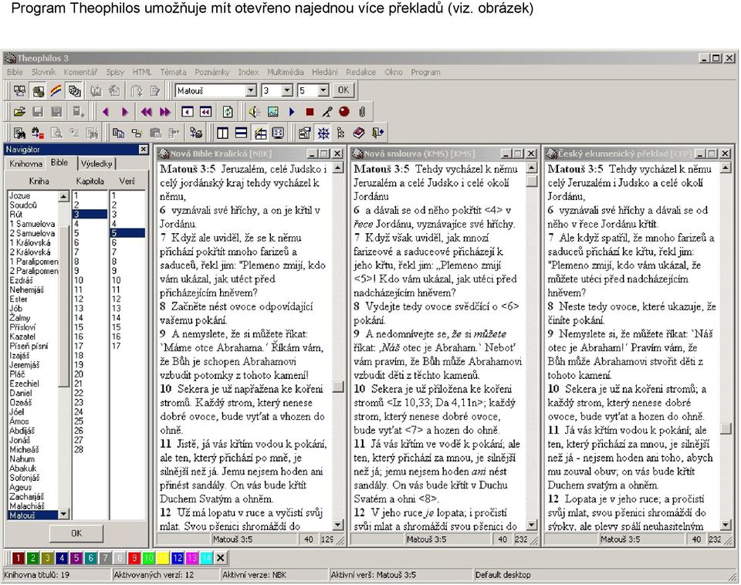Click the blue snowflake toolbar icon
This screenshot has height=585, width=741.
coord(323,134)
